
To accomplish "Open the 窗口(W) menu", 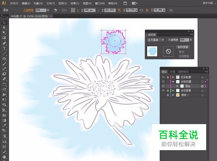I will (x=100, y=3).
